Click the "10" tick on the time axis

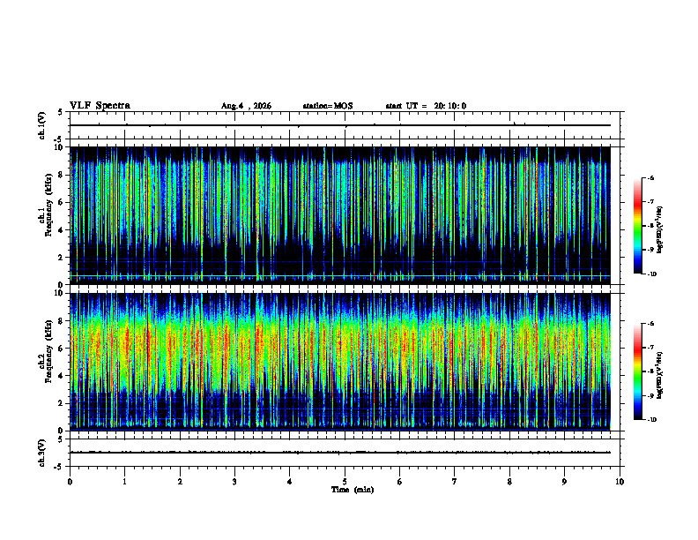620,482
